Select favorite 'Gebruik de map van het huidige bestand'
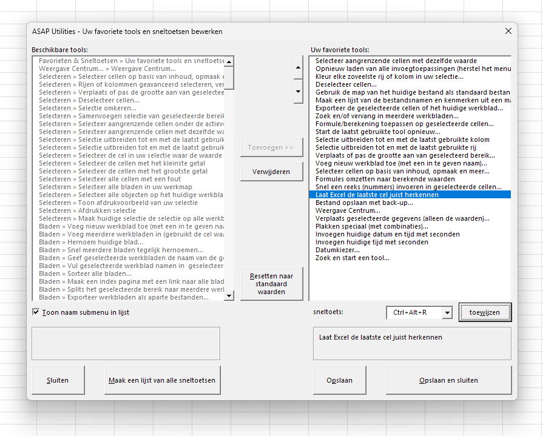The image size is (543, 436). click(410, 92)
